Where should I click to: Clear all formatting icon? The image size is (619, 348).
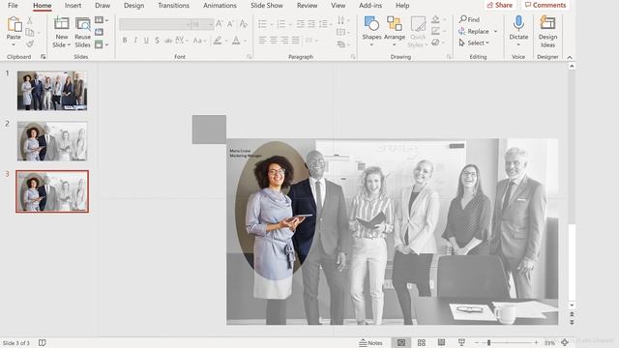click(x=243, y=24)
